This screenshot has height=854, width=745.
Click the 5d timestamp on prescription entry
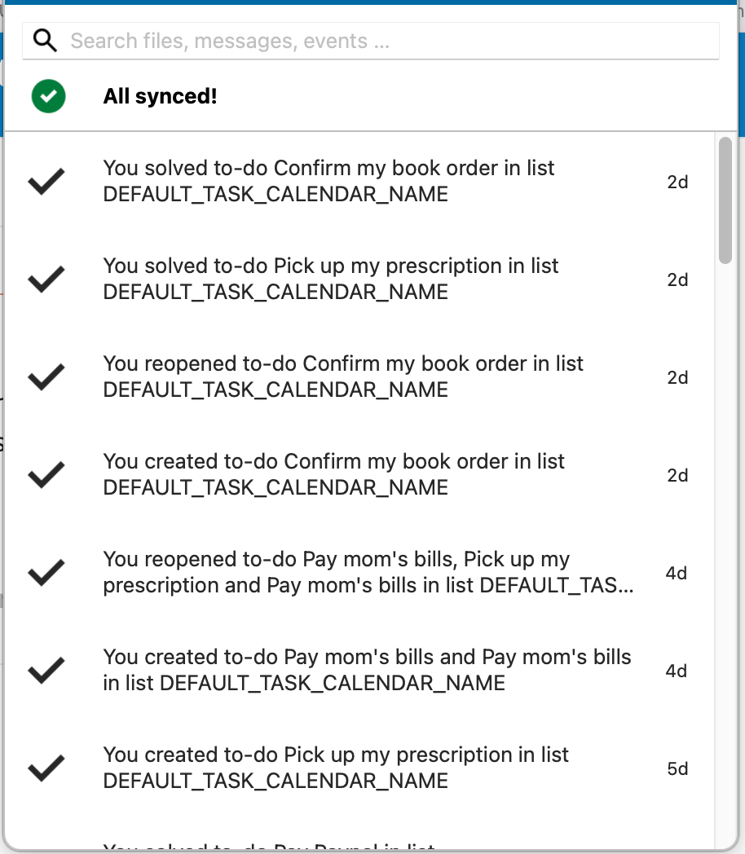tap(677, 768)
